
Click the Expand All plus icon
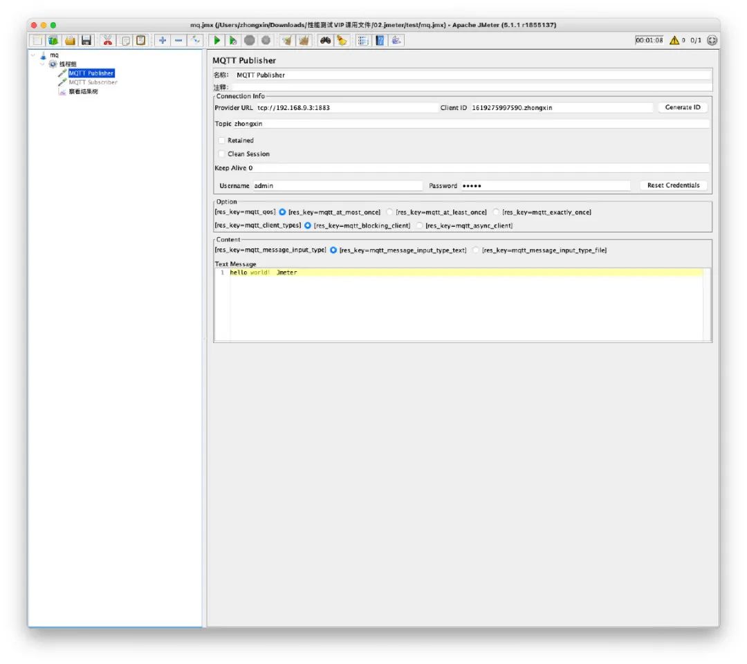(163, 41)
